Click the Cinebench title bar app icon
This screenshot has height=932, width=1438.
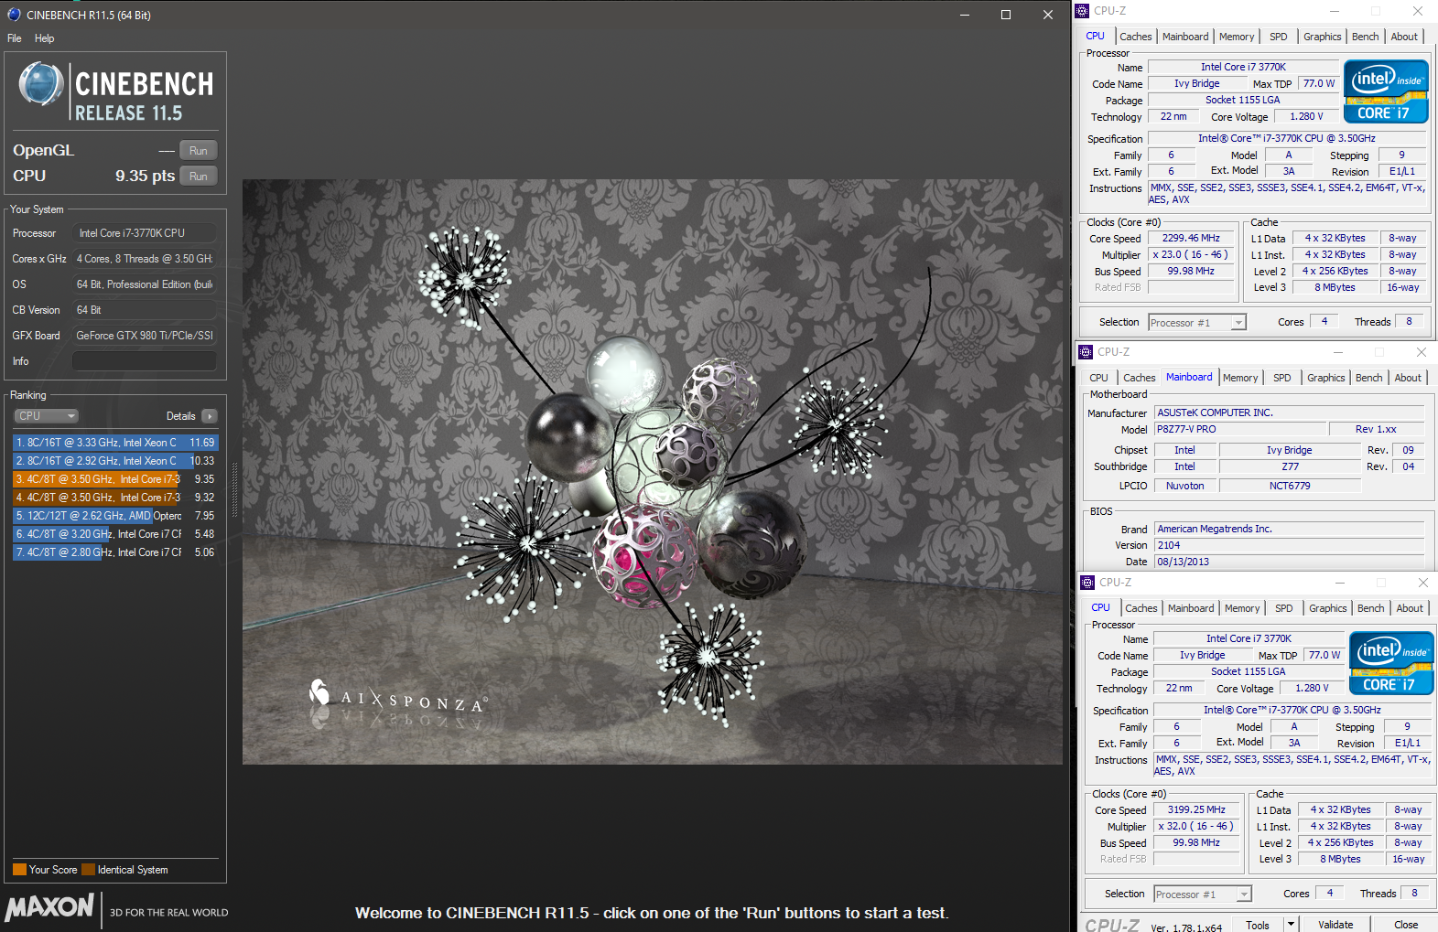[x=14, y=15]
